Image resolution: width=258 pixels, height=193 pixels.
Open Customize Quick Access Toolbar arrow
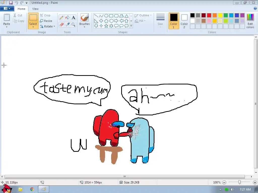pos(26,3)
